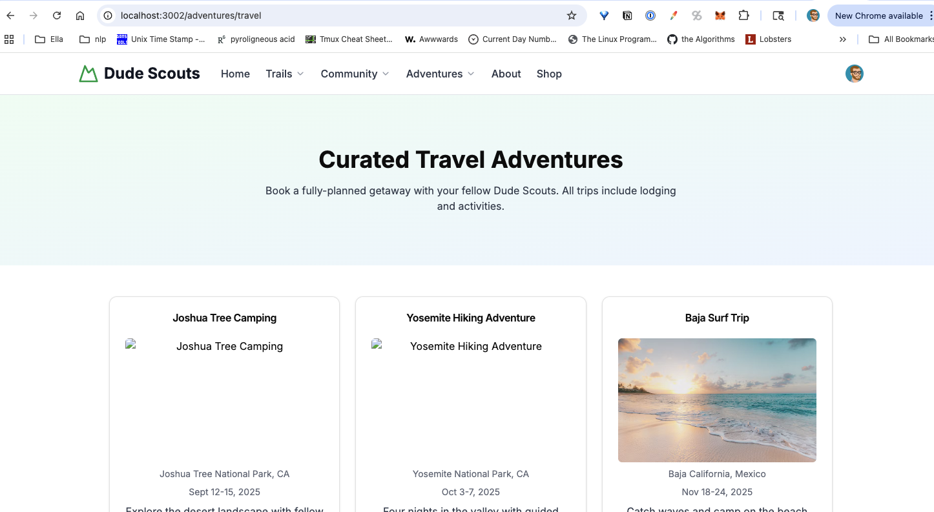Viewport: 934px width, 512px height.
Task: Expand the Trails dropdown menu
Action: click(285, 74)
